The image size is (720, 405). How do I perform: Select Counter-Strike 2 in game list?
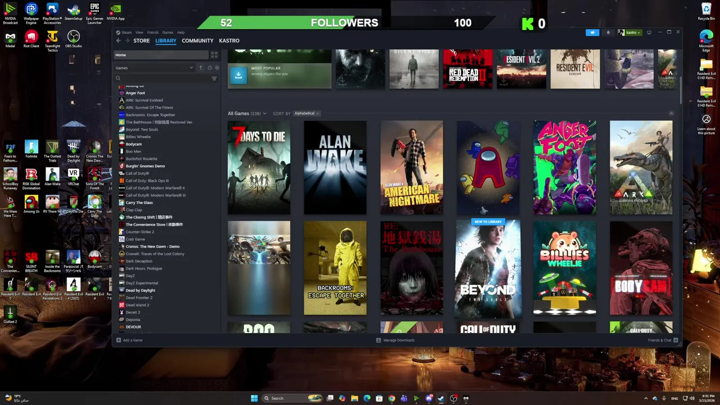[x=139, y=232]
